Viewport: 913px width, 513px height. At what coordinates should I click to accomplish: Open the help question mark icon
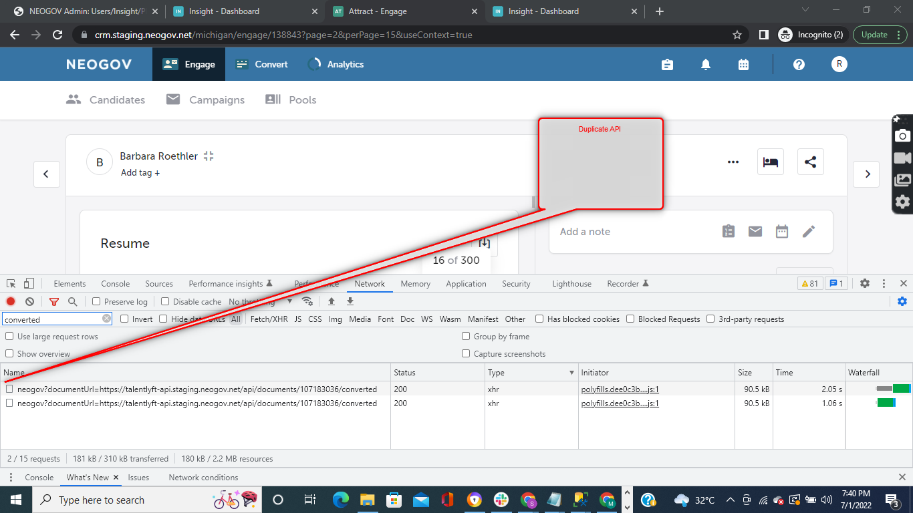(x=799, y=64)
